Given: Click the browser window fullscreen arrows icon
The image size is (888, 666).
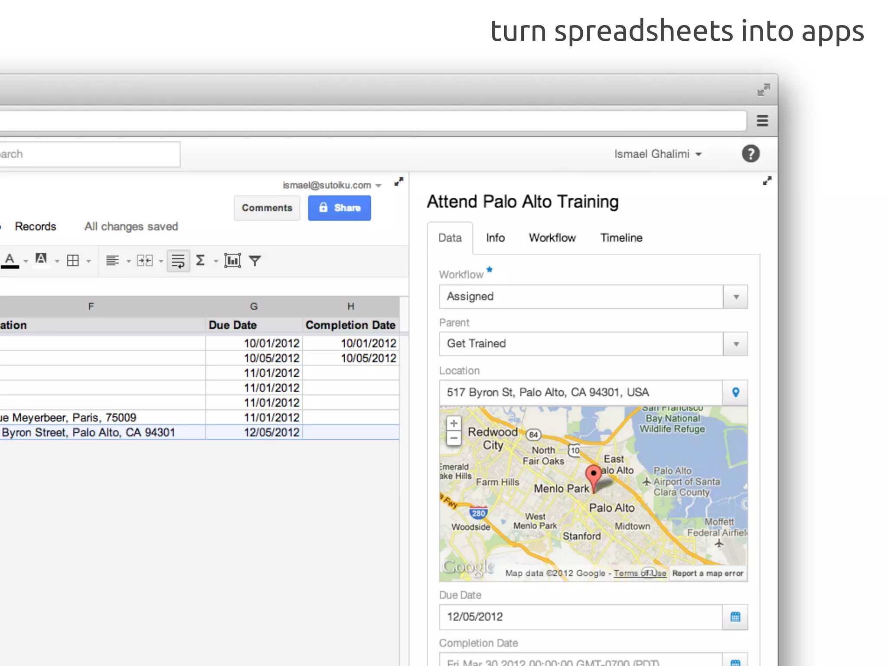Looking at the screenshot, I should [x=764, y=90].
